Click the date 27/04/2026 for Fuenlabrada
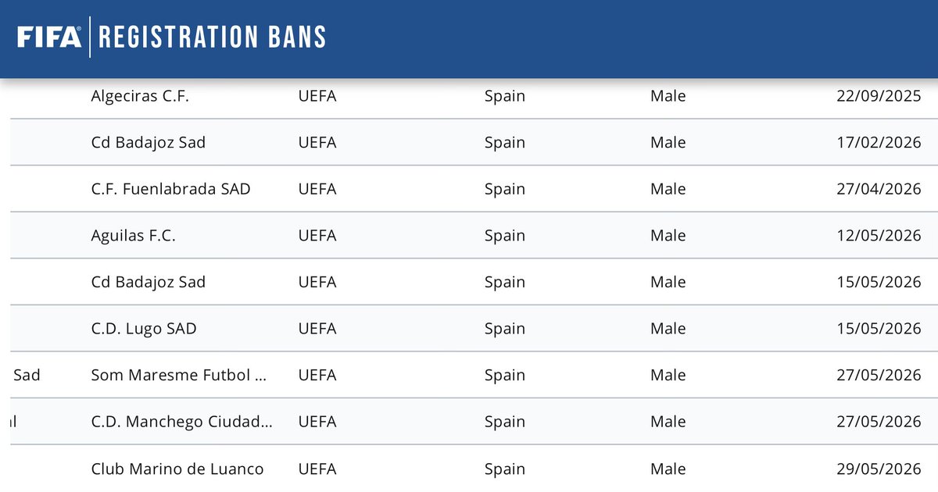 coord(879,189)
